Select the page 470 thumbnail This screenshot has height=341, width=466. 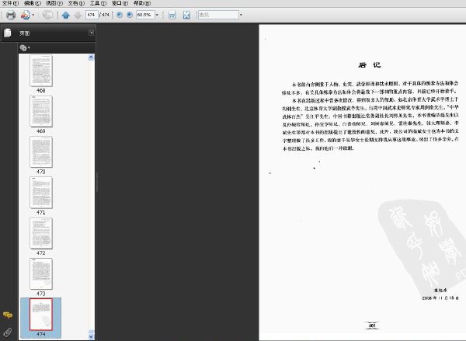(x=41, y=152)
